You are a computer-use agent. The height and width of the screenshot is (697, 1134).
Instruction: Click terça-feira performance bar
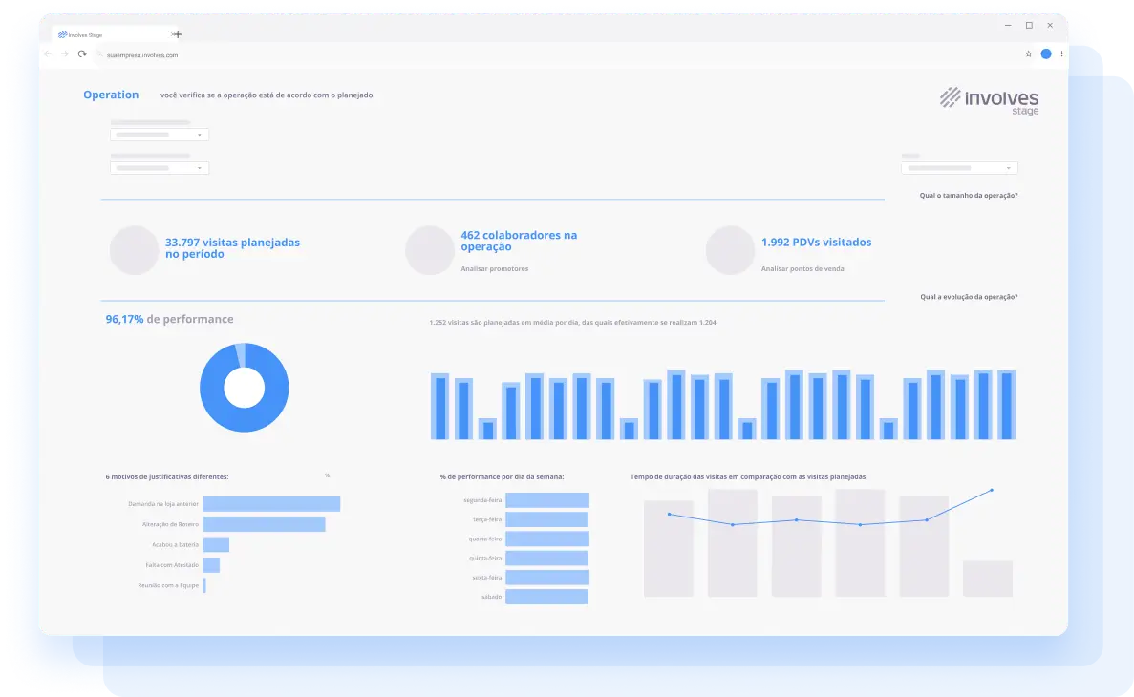click(546, 519)
